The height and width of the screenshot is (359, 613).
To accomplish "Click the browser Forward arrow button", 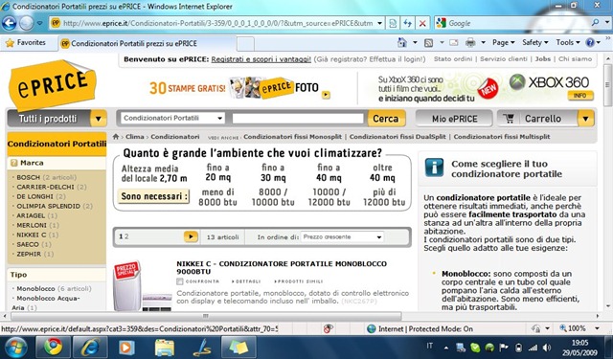I will click(26, 23).
